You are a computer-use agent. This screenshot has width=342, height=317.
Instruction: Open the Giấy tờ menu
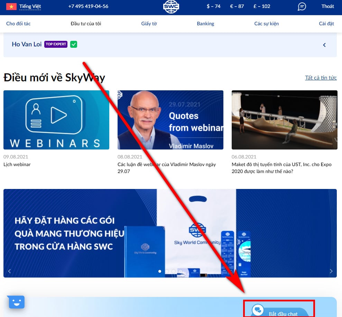(149, 24)
